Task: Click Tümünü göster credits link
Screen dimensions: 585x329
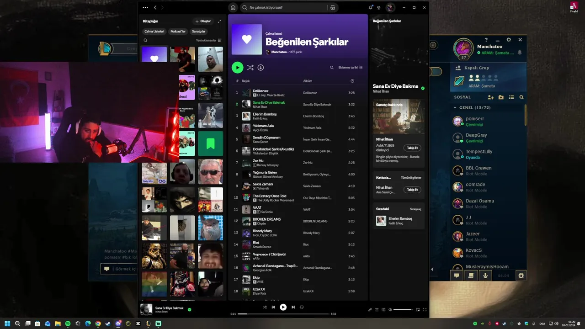Action: (x=411, y=178)
